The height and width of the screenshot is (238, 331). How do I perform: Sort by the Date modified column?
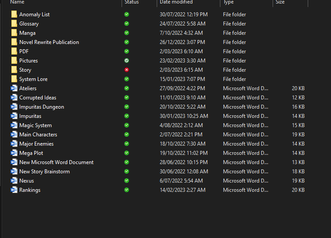(x=176, y=2)
